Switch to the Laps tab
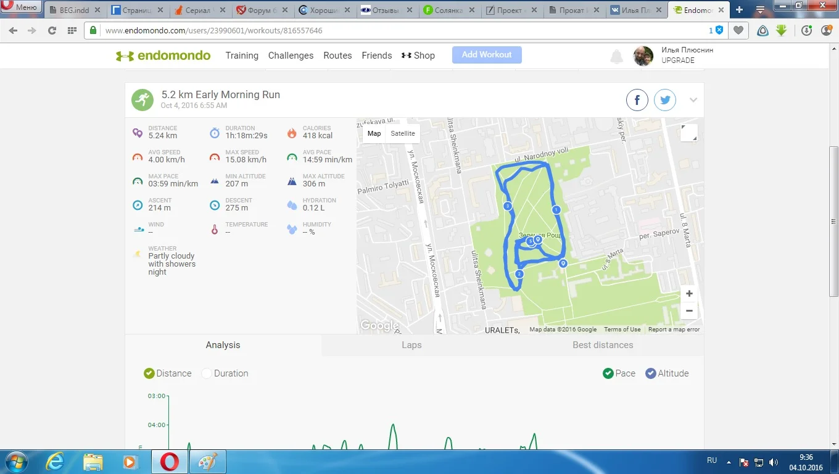 pyautogui.click(x=411, y=345)
